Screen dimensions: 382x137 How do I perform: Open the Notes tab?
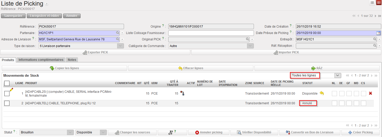[x=72, y=60]
